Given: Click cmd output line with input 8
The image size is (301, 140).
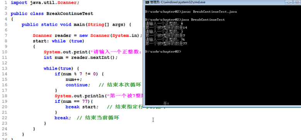Looking at the screenshot, I should point(164,24).
